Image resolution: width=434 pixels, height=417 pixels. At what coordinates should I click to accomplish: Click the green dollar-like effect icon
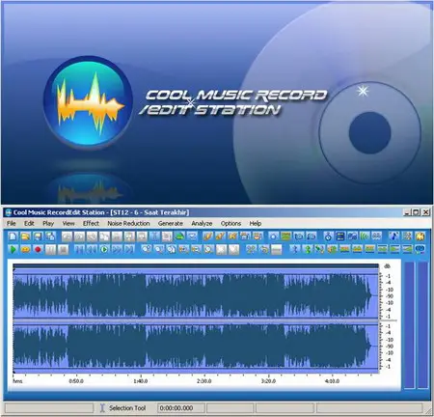tap(308, 249)
